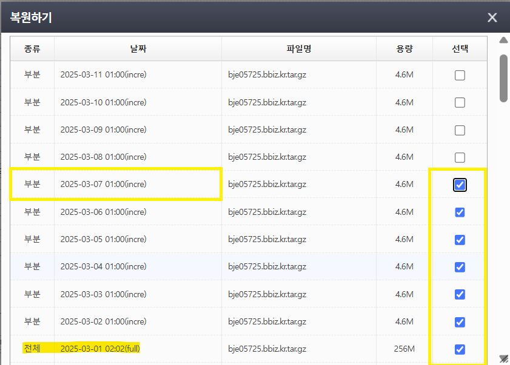The image size is (510, 365).
Task: Click the scroll up arrow
Action: [x=503, y=41]
